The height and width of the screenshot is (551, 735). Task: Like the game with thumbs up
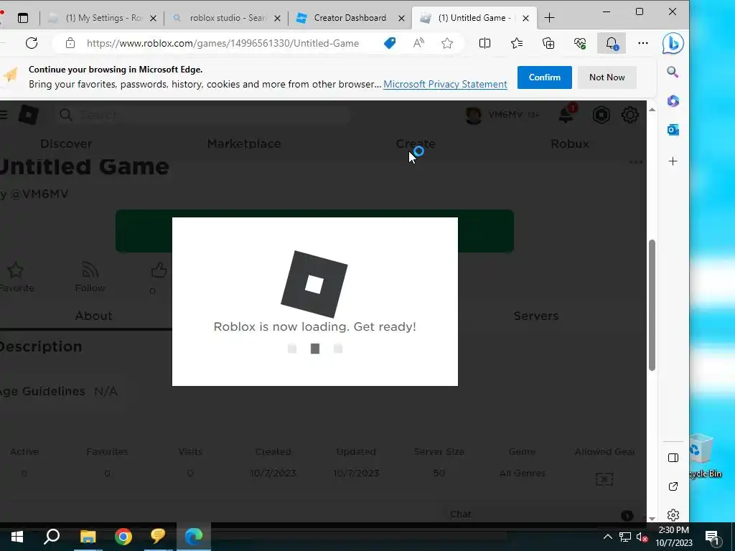coord(159,270)
